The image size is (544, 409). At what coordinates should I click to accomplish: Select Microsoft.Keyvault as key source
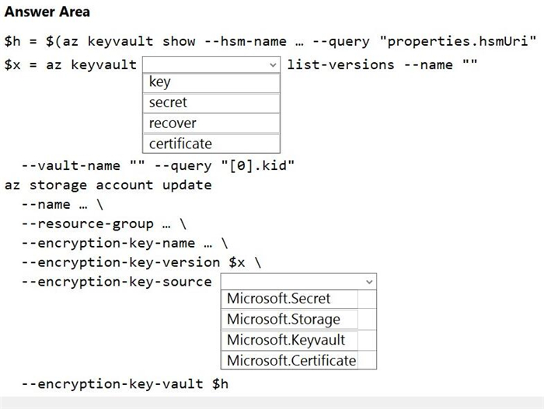point(289,340)
